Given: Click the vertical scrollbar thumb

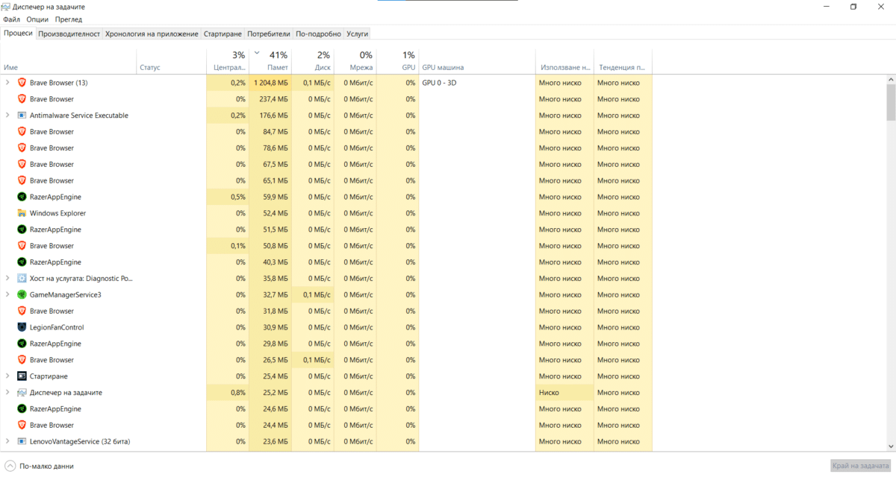Looking at the screenshot, I should (891, 101).
